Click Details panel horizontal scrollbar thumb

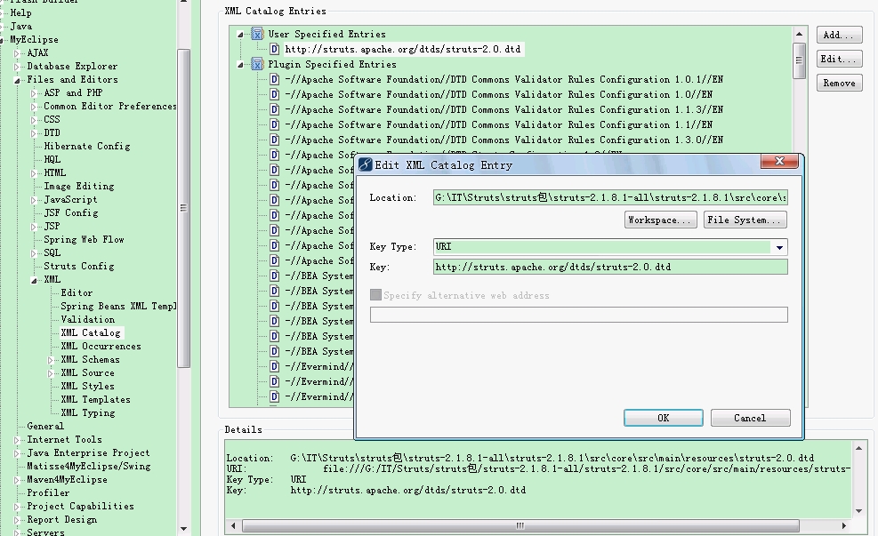pyautogui.click(x=520, y=525)
